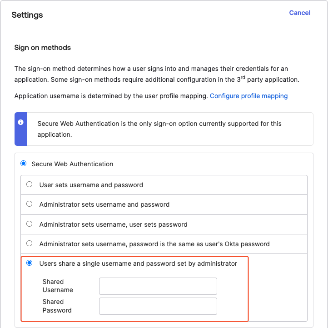Select the 'same as user's Okta password' radio
The width and height of the screenshot is (328, 328).
(30, 244)
